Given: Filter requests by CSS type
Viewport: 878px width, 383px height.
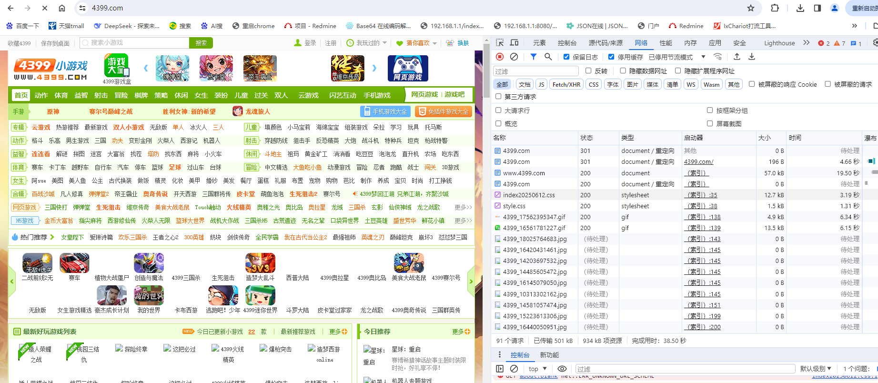Looking at the screenshot, I should coord(594,84).
